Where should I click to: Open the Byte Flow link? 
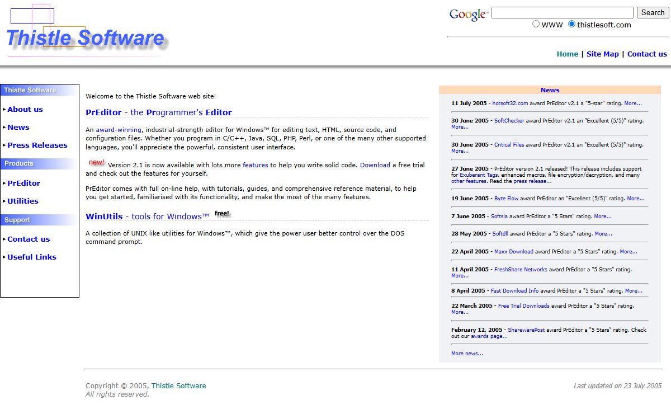(507, 199)
